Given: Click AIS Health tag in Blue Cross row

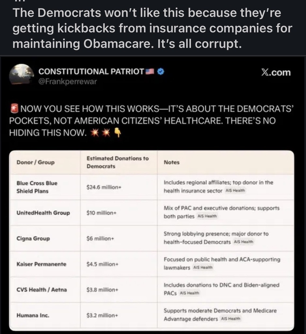Looking at the screenshot, I should [236, 190].
